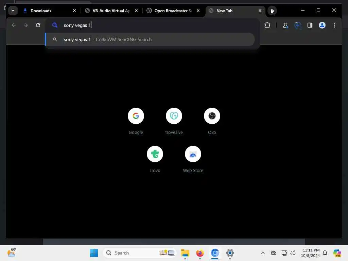Image resolution: width=348 pixels, height=261 pixels.
Task: Open the tab search dropdown arrow
Action: click(x=13, y=11)
